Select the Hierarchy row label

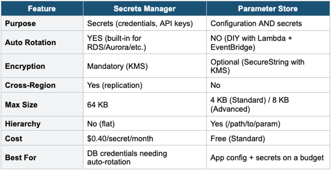tap(23, 124)
